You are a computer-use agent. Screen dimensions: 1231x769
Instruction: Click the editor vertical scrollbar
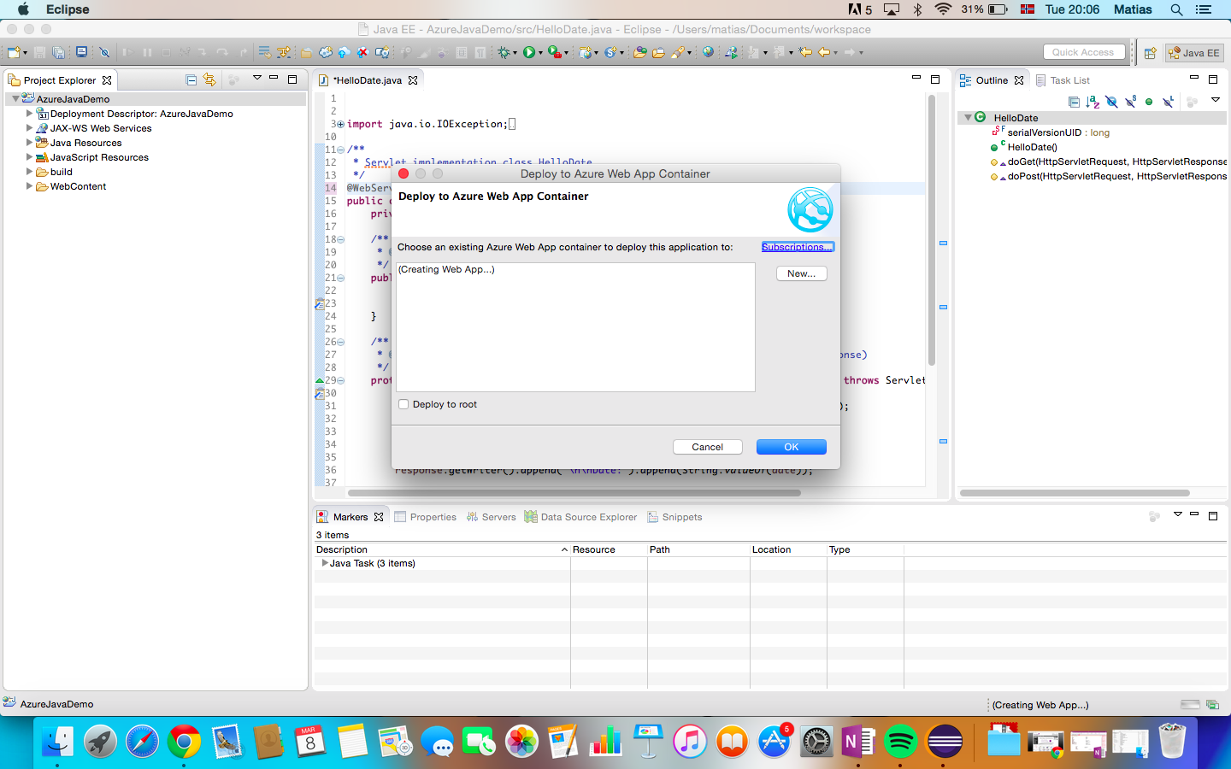(x=932, y=229)
